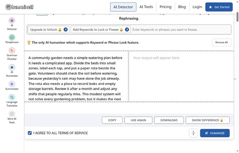Open the Paraphraser sidebar tool
The width and height of the screenshot is (239, 153).
[x=12, y=39]
